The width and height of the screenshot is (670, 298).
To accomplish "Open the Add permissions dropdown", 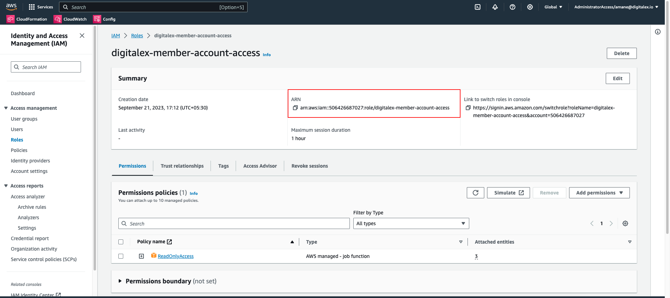I will click(x=599, y=193).
